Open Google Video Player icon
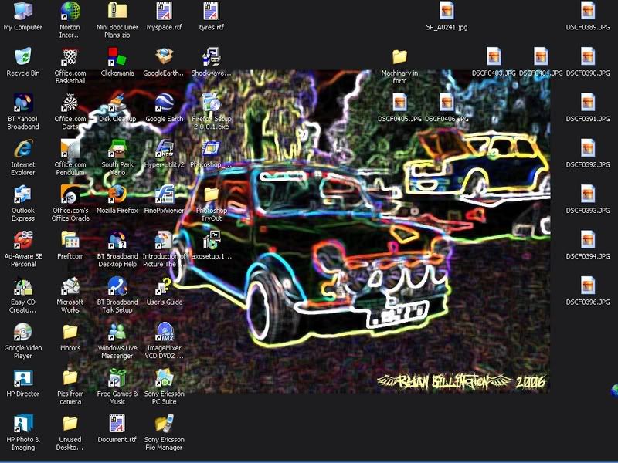This screenshot has height=463, width=618. (x=23, y=332)
